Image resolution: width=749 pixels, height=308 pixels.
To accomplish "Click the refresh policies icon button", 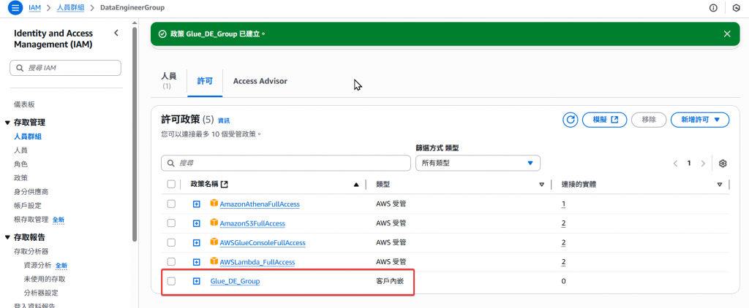I will click(x=570, y=120).
